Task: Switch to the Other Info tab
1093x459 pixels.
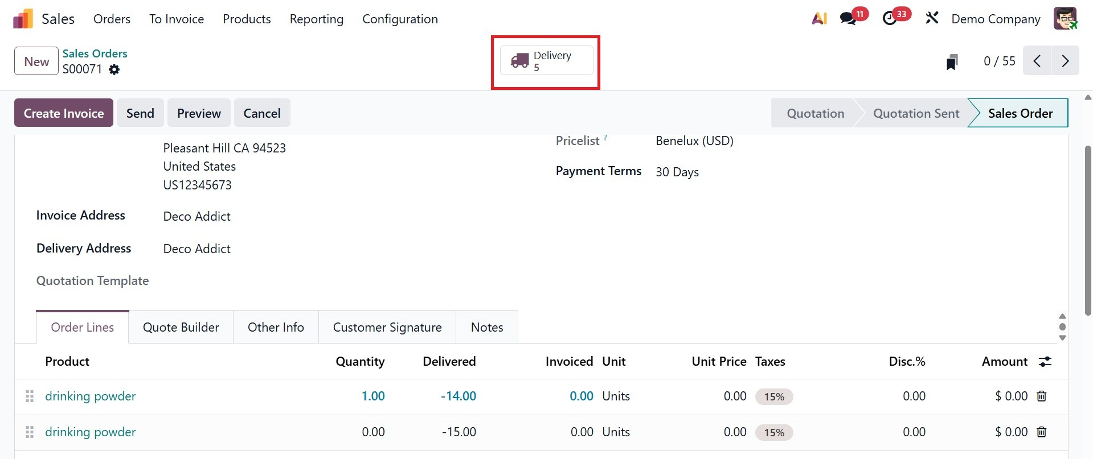Action: 276,327
